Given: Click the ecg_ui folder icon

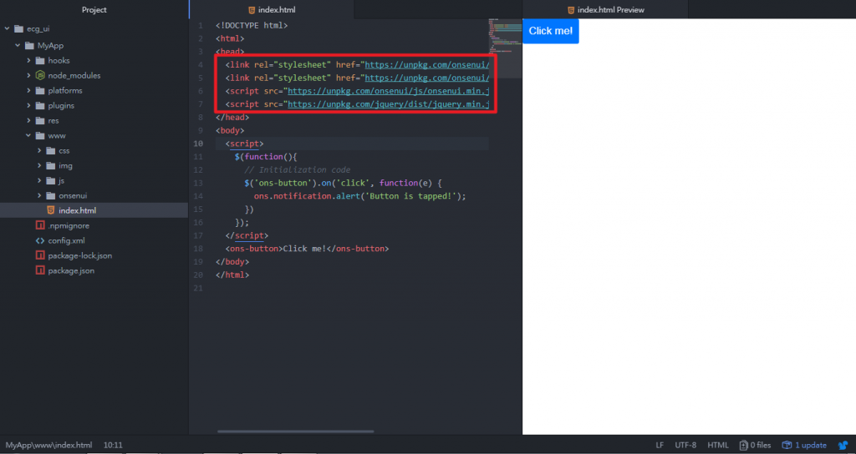Looking at the screenshot, I should point(18,29).
